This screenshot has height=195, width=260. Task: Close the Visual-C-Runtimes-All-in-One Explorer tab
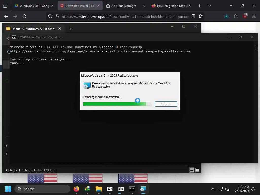point(59,29)
